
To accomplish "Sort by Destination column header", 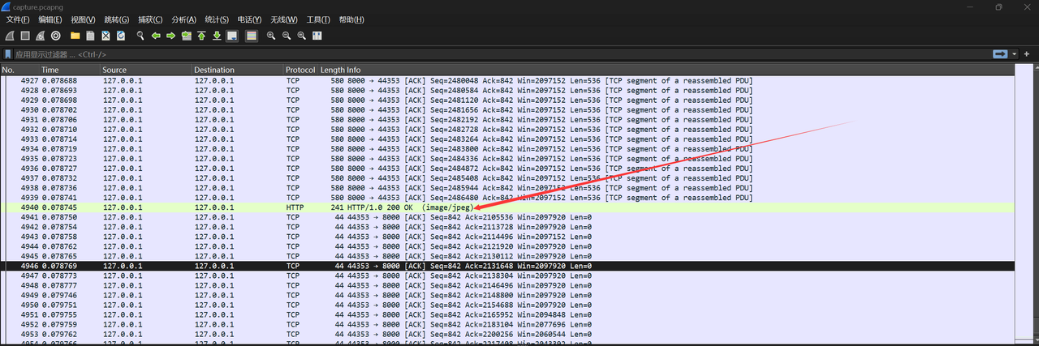I will (238, 70).
